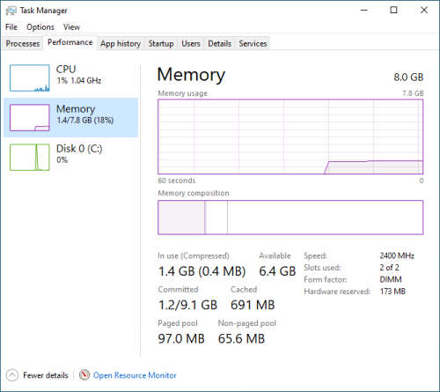Open Resource Monitor link

pos(135,375)
